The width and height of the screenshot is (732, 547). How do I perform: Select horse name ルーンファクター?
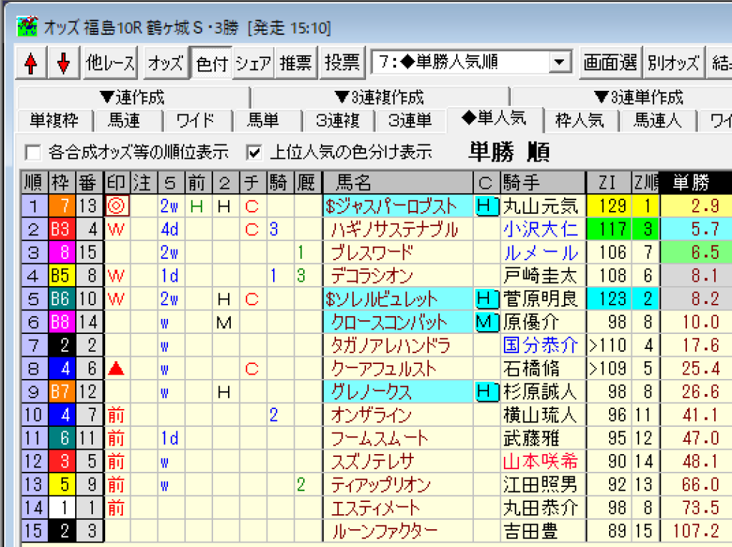[x=384, y=531]
